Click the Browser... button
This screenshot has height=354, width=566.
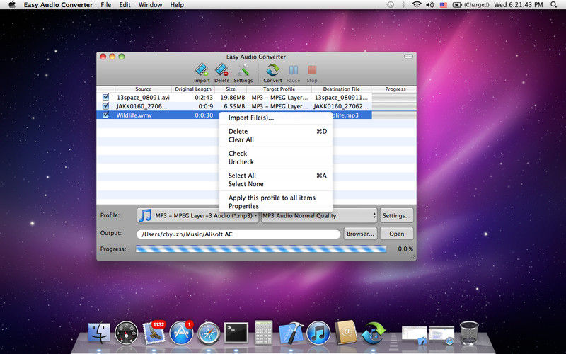point(360,234)
